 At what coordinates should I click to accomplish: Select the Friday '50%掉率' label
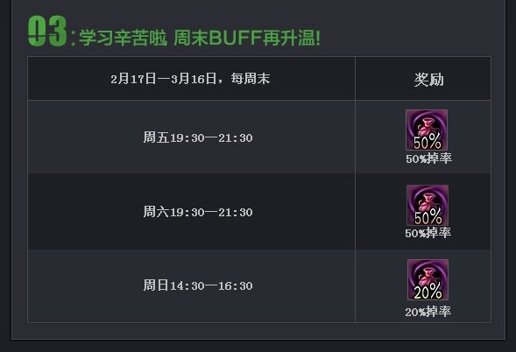tap(428, 158)
